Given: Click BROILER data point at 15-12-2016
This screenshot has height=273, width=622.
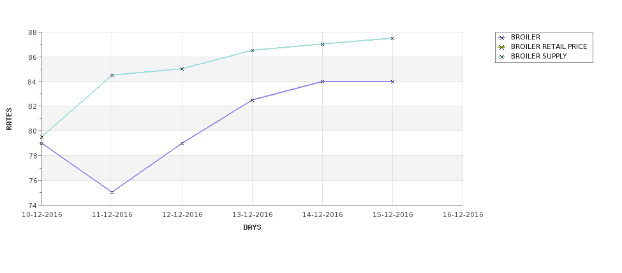Looking at the screenshot, I should click(x=393, y=81).
